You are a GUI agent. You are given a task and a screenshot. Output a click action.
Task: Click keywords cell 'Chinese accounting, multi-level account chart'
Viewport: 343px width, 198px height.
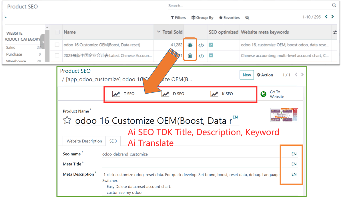[285, 56]
